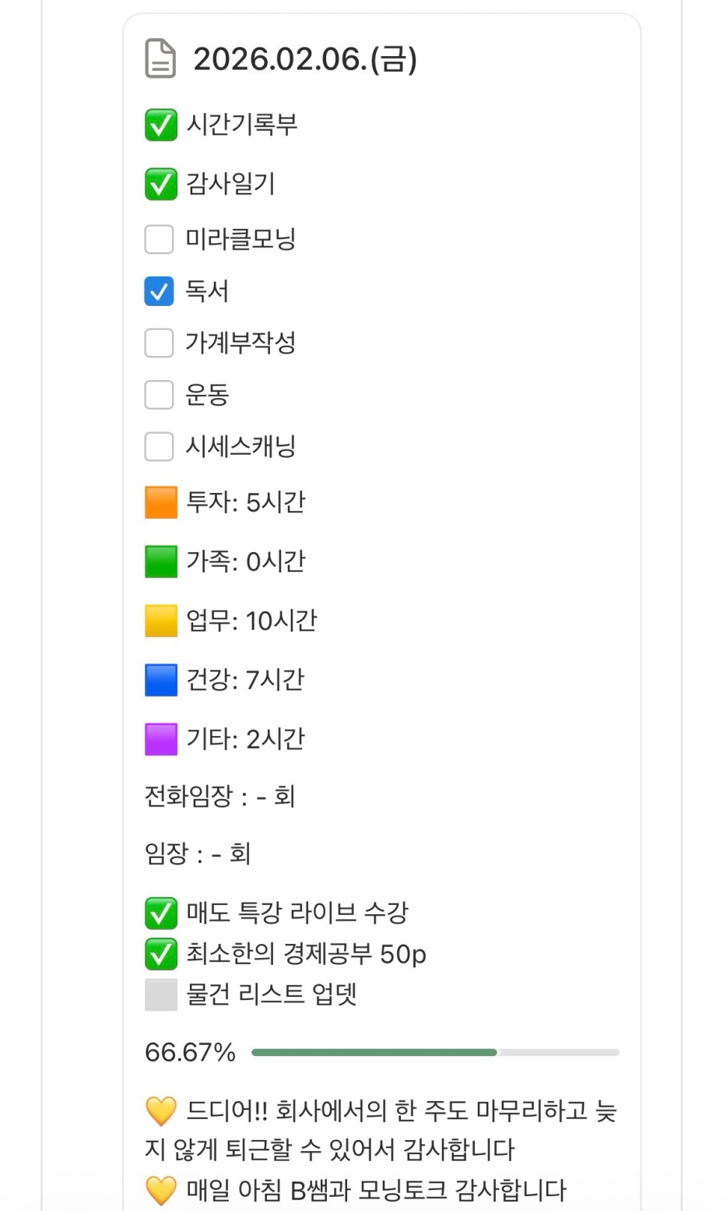Mark the 운동 checkbox as done
The width and height of the screenshot is (727, 1211).
pos(159,395)
